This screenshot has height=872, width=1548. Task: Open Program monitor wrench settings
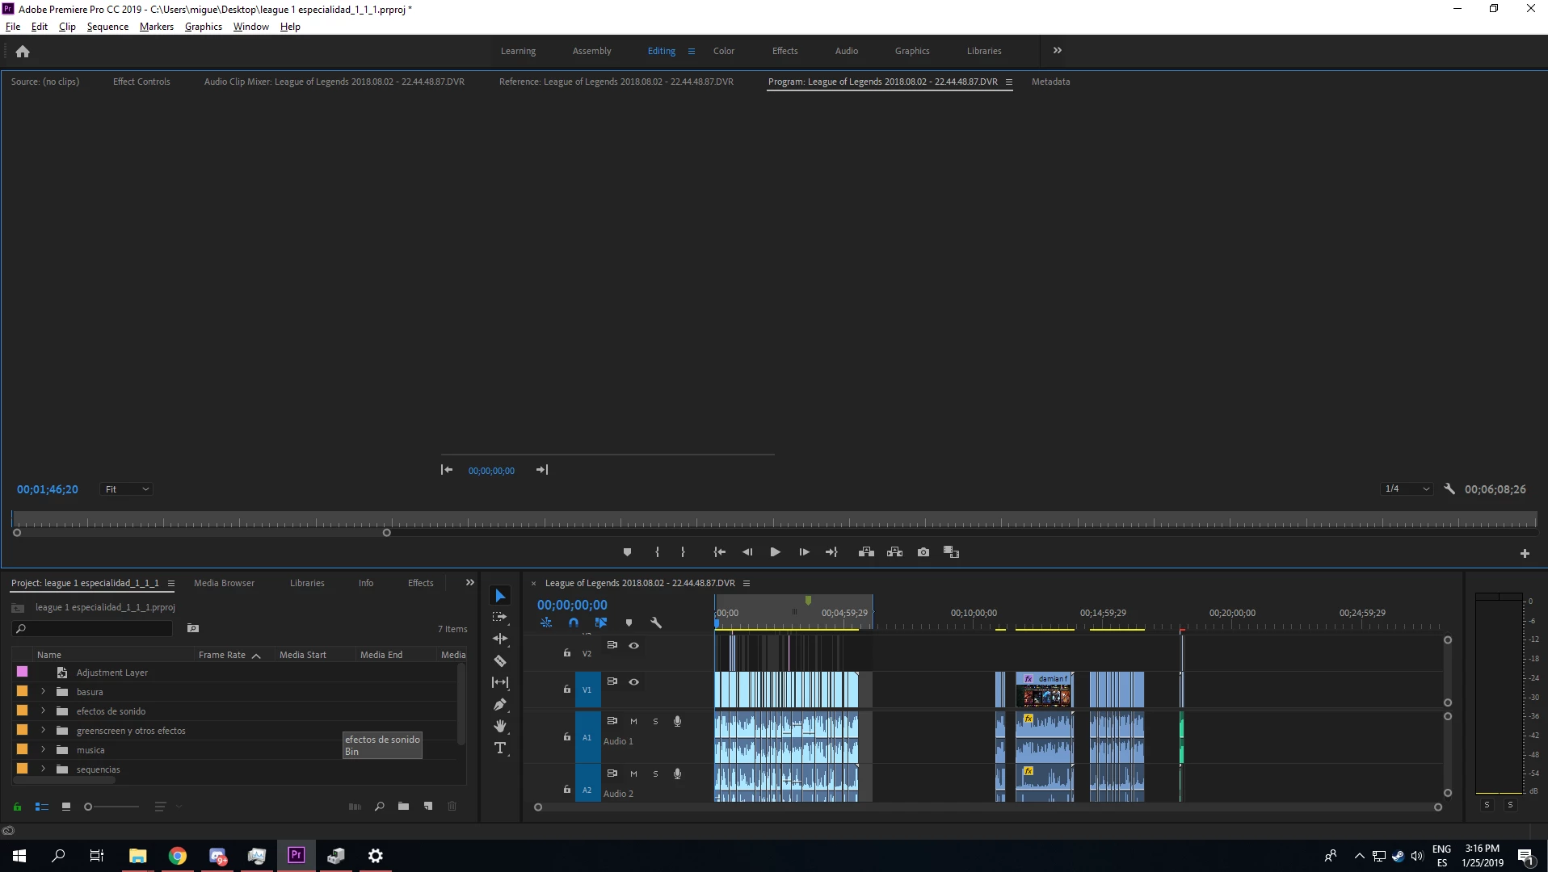pyautogui.click(x=1449, y=488)
